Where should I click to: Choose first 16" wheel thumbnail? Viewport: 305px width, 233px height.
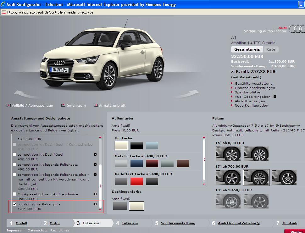[228, 154]
